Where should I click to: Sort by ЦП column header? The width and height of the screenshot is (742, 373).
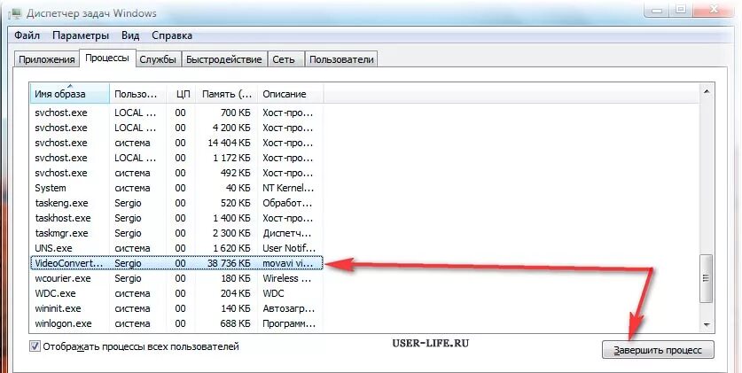[181, 94]
